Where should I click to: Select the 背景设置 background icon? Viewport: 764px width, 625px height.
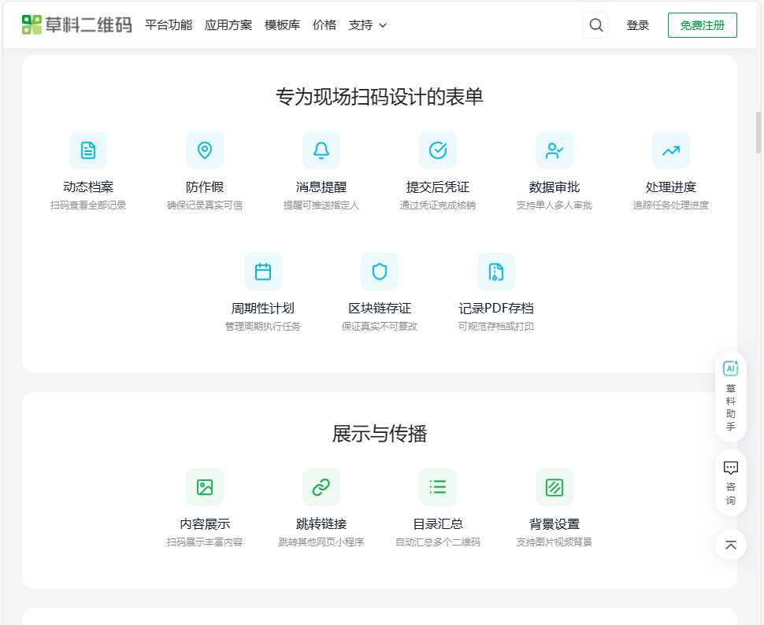[x=554, y=486]
